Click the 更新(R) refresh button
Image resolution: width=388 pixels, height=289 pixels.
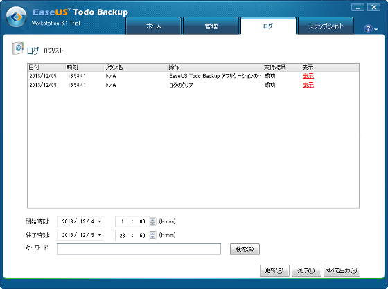coord(274,271)
